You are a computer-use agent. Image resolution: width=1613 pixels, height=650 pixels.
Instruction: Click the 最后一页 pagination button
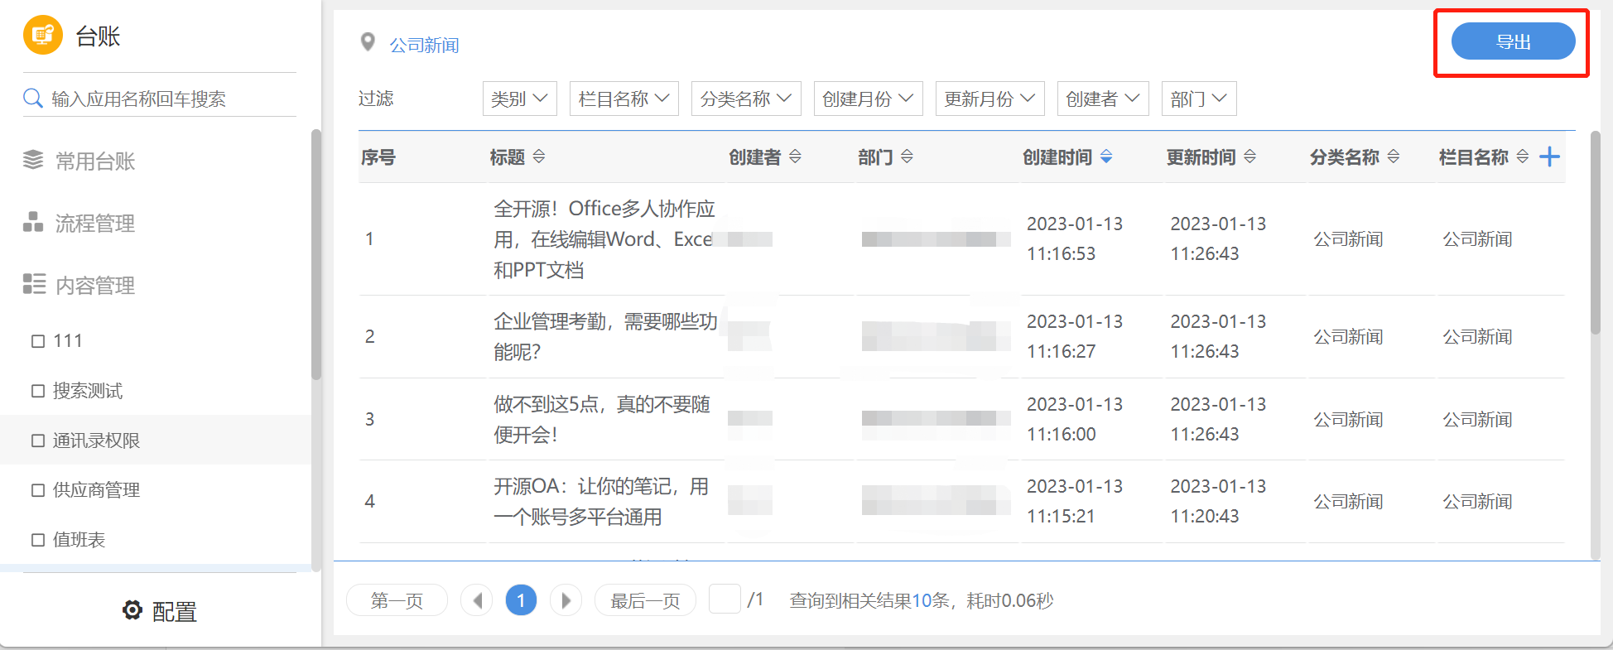(645, 600)
